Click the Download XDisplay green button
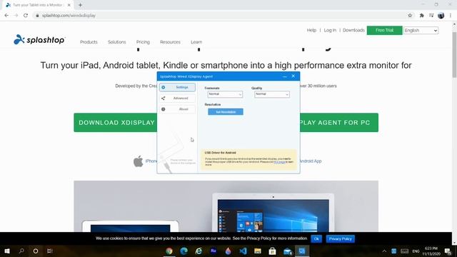This screenshot has width=457, height=257. tap(116, 123)
